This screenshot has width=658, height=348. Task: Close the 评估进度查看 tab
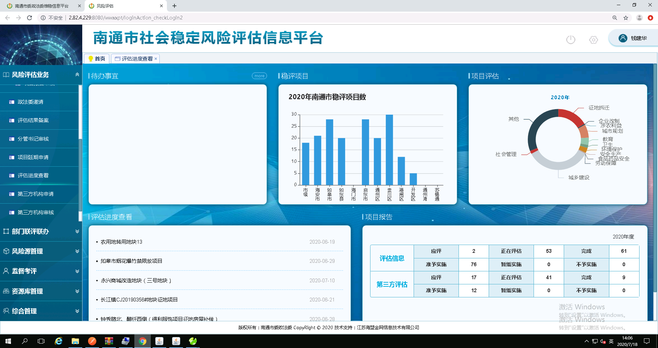[156, 59]
